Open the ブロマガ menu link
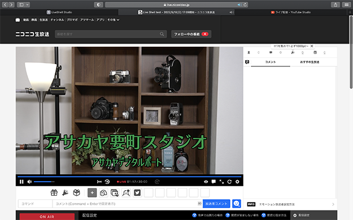The height and width of the screenshot is (220, 353). 72,20
